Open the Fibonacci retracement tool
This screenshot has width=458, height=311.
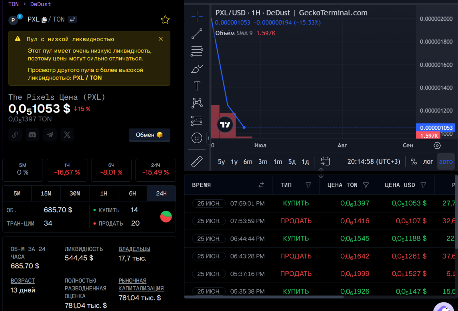tap(197, 51)
